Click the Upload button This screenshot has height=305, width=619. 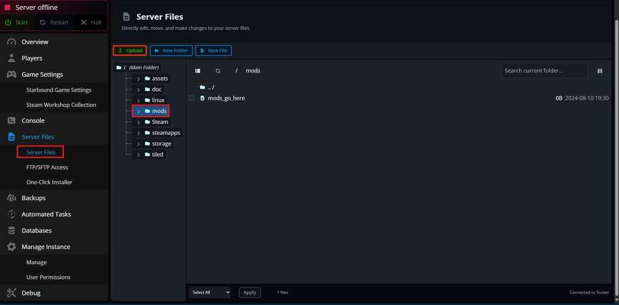(x=130, y=51)
